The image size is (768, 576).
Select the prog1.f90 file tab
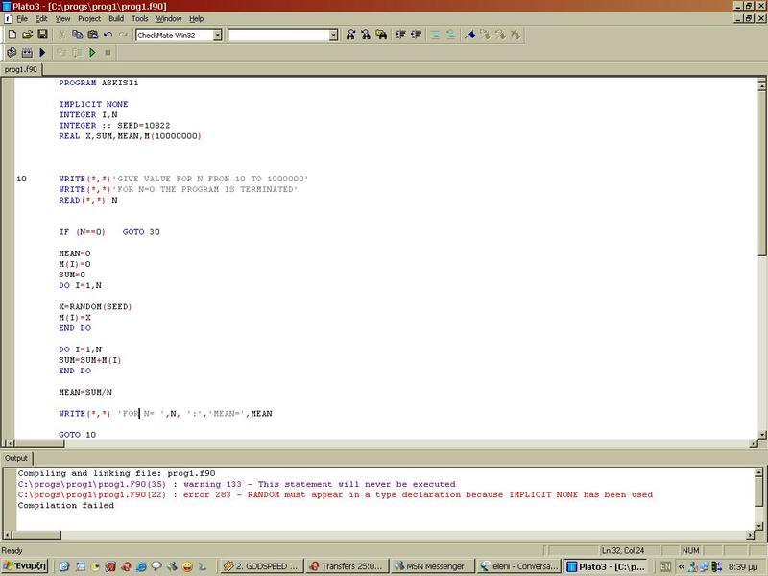pyautogui.click(x=21, y=69)
